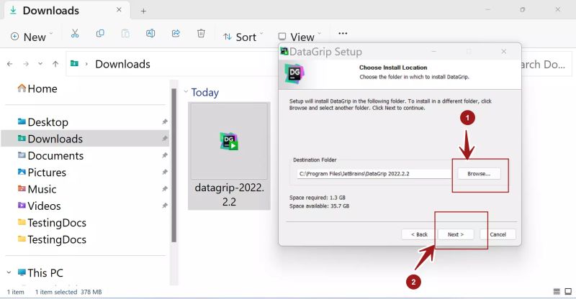Screen dimensions: 576x299
Task: Click Next in DataGrip Setup
Action: (456, 234)
